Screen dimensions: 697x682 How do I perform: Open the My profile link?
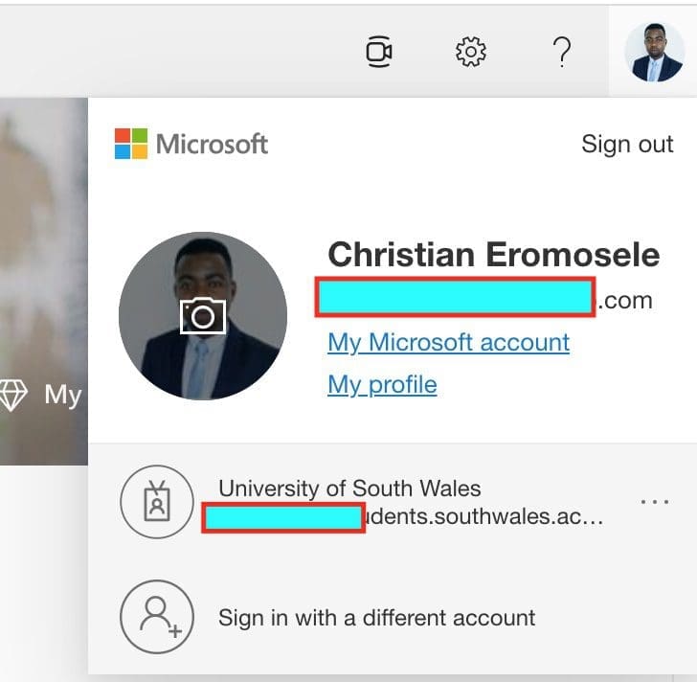pos(382,384)
